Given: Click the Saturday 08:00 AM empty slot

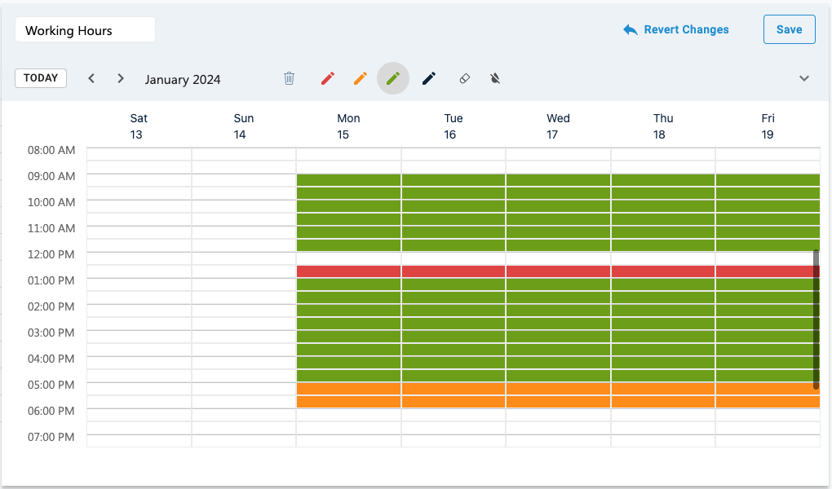Looking at the screenshot, I should pos(139,154).
